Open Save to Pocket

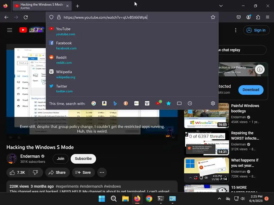click(238, 17)
